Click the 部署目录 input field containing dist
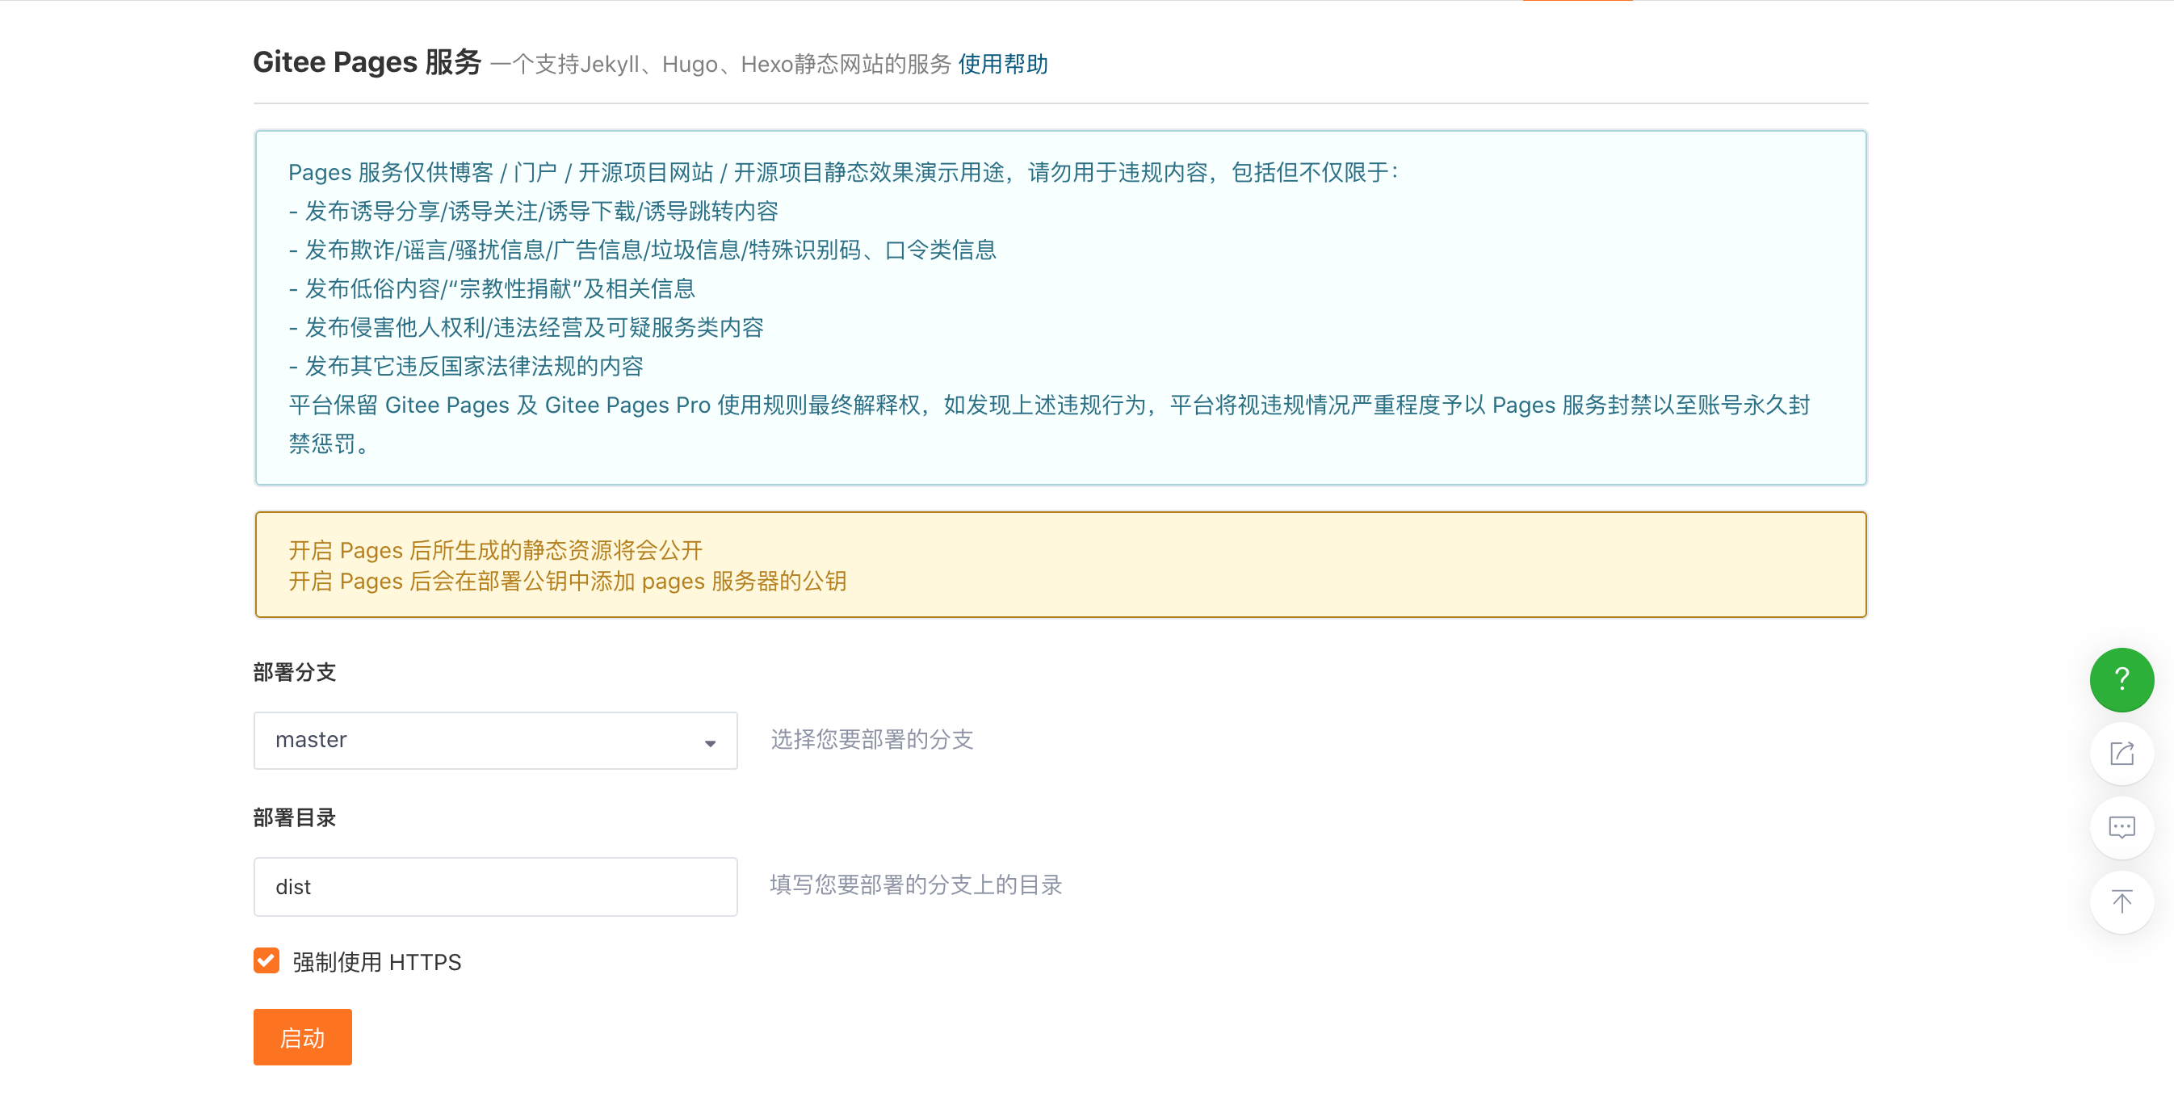2174x1105 pixels. pyautogui.click(x=495, y=886)
